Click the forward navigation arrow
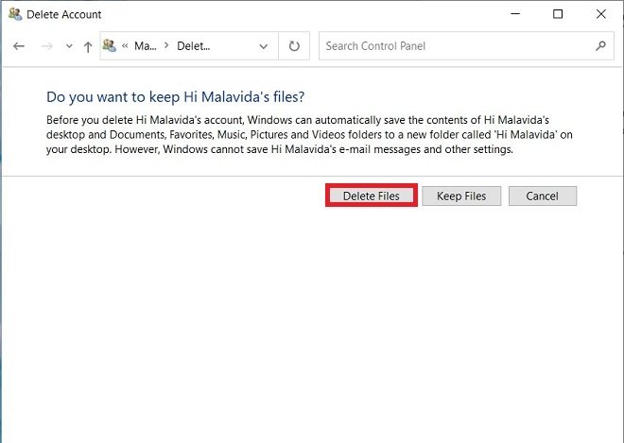Image resolution: width=624 pixels, height=443 pixels. point(47,46)
